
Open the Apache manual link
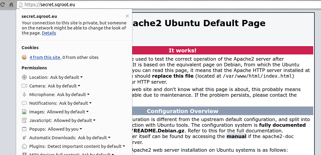(x=236, y=136)
